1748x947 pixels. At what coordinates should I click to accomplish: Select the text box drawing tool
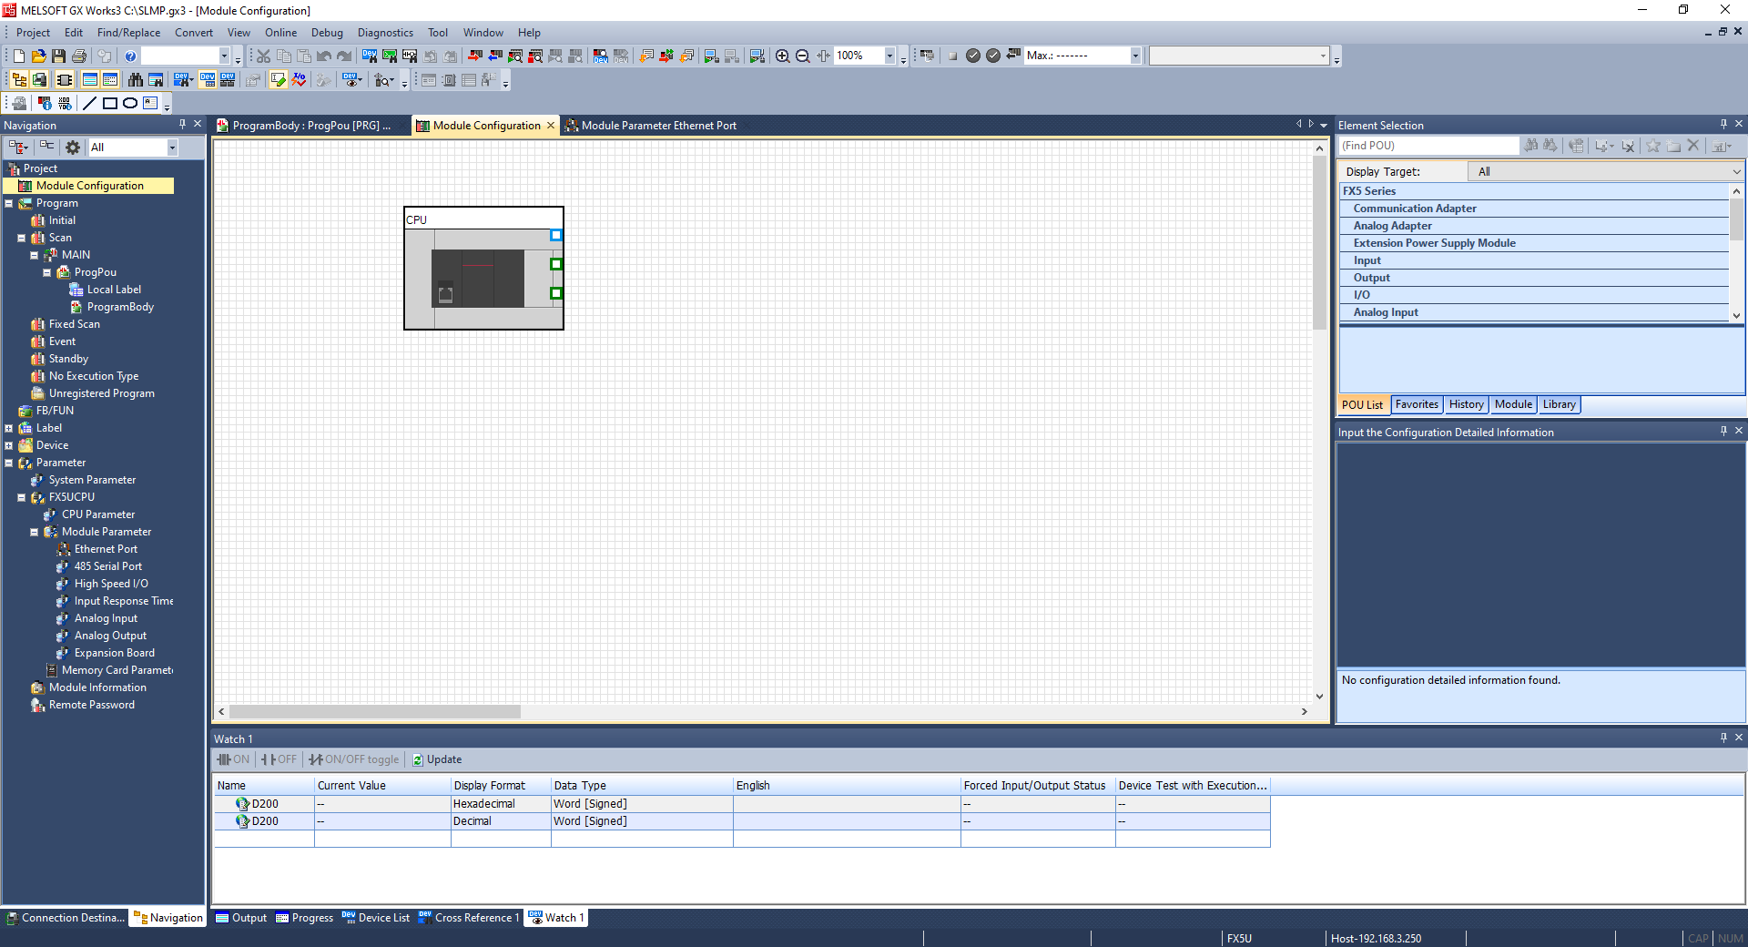pyautogui.click(x=150, y=103)
